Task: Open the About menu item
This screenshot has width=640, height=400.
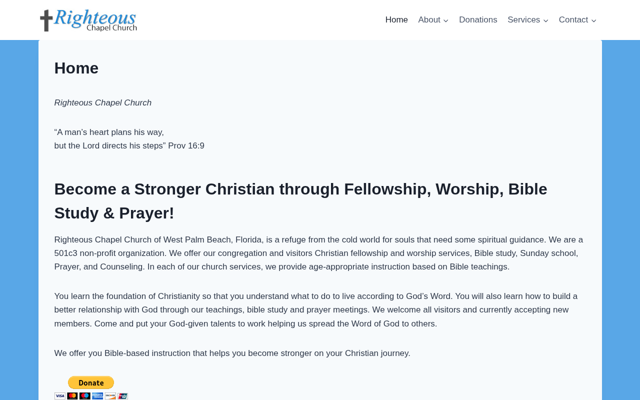Action: (x=429, y=20)
